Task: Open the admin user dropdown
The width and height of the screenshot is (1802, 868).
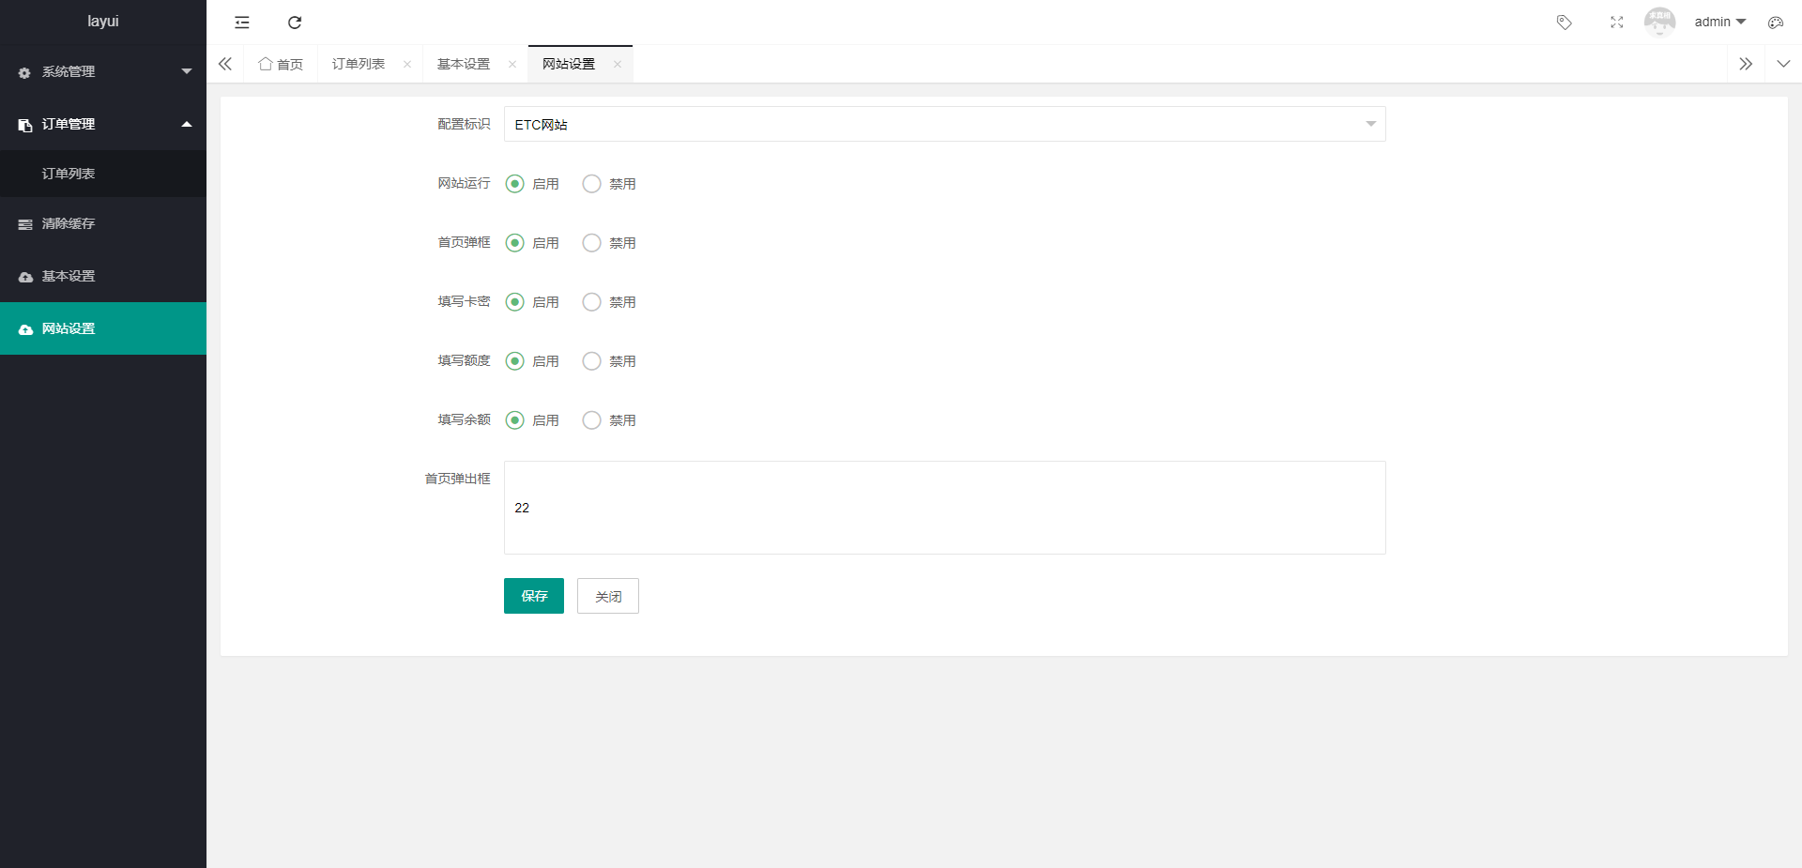Action: (x=1719, y=22)
